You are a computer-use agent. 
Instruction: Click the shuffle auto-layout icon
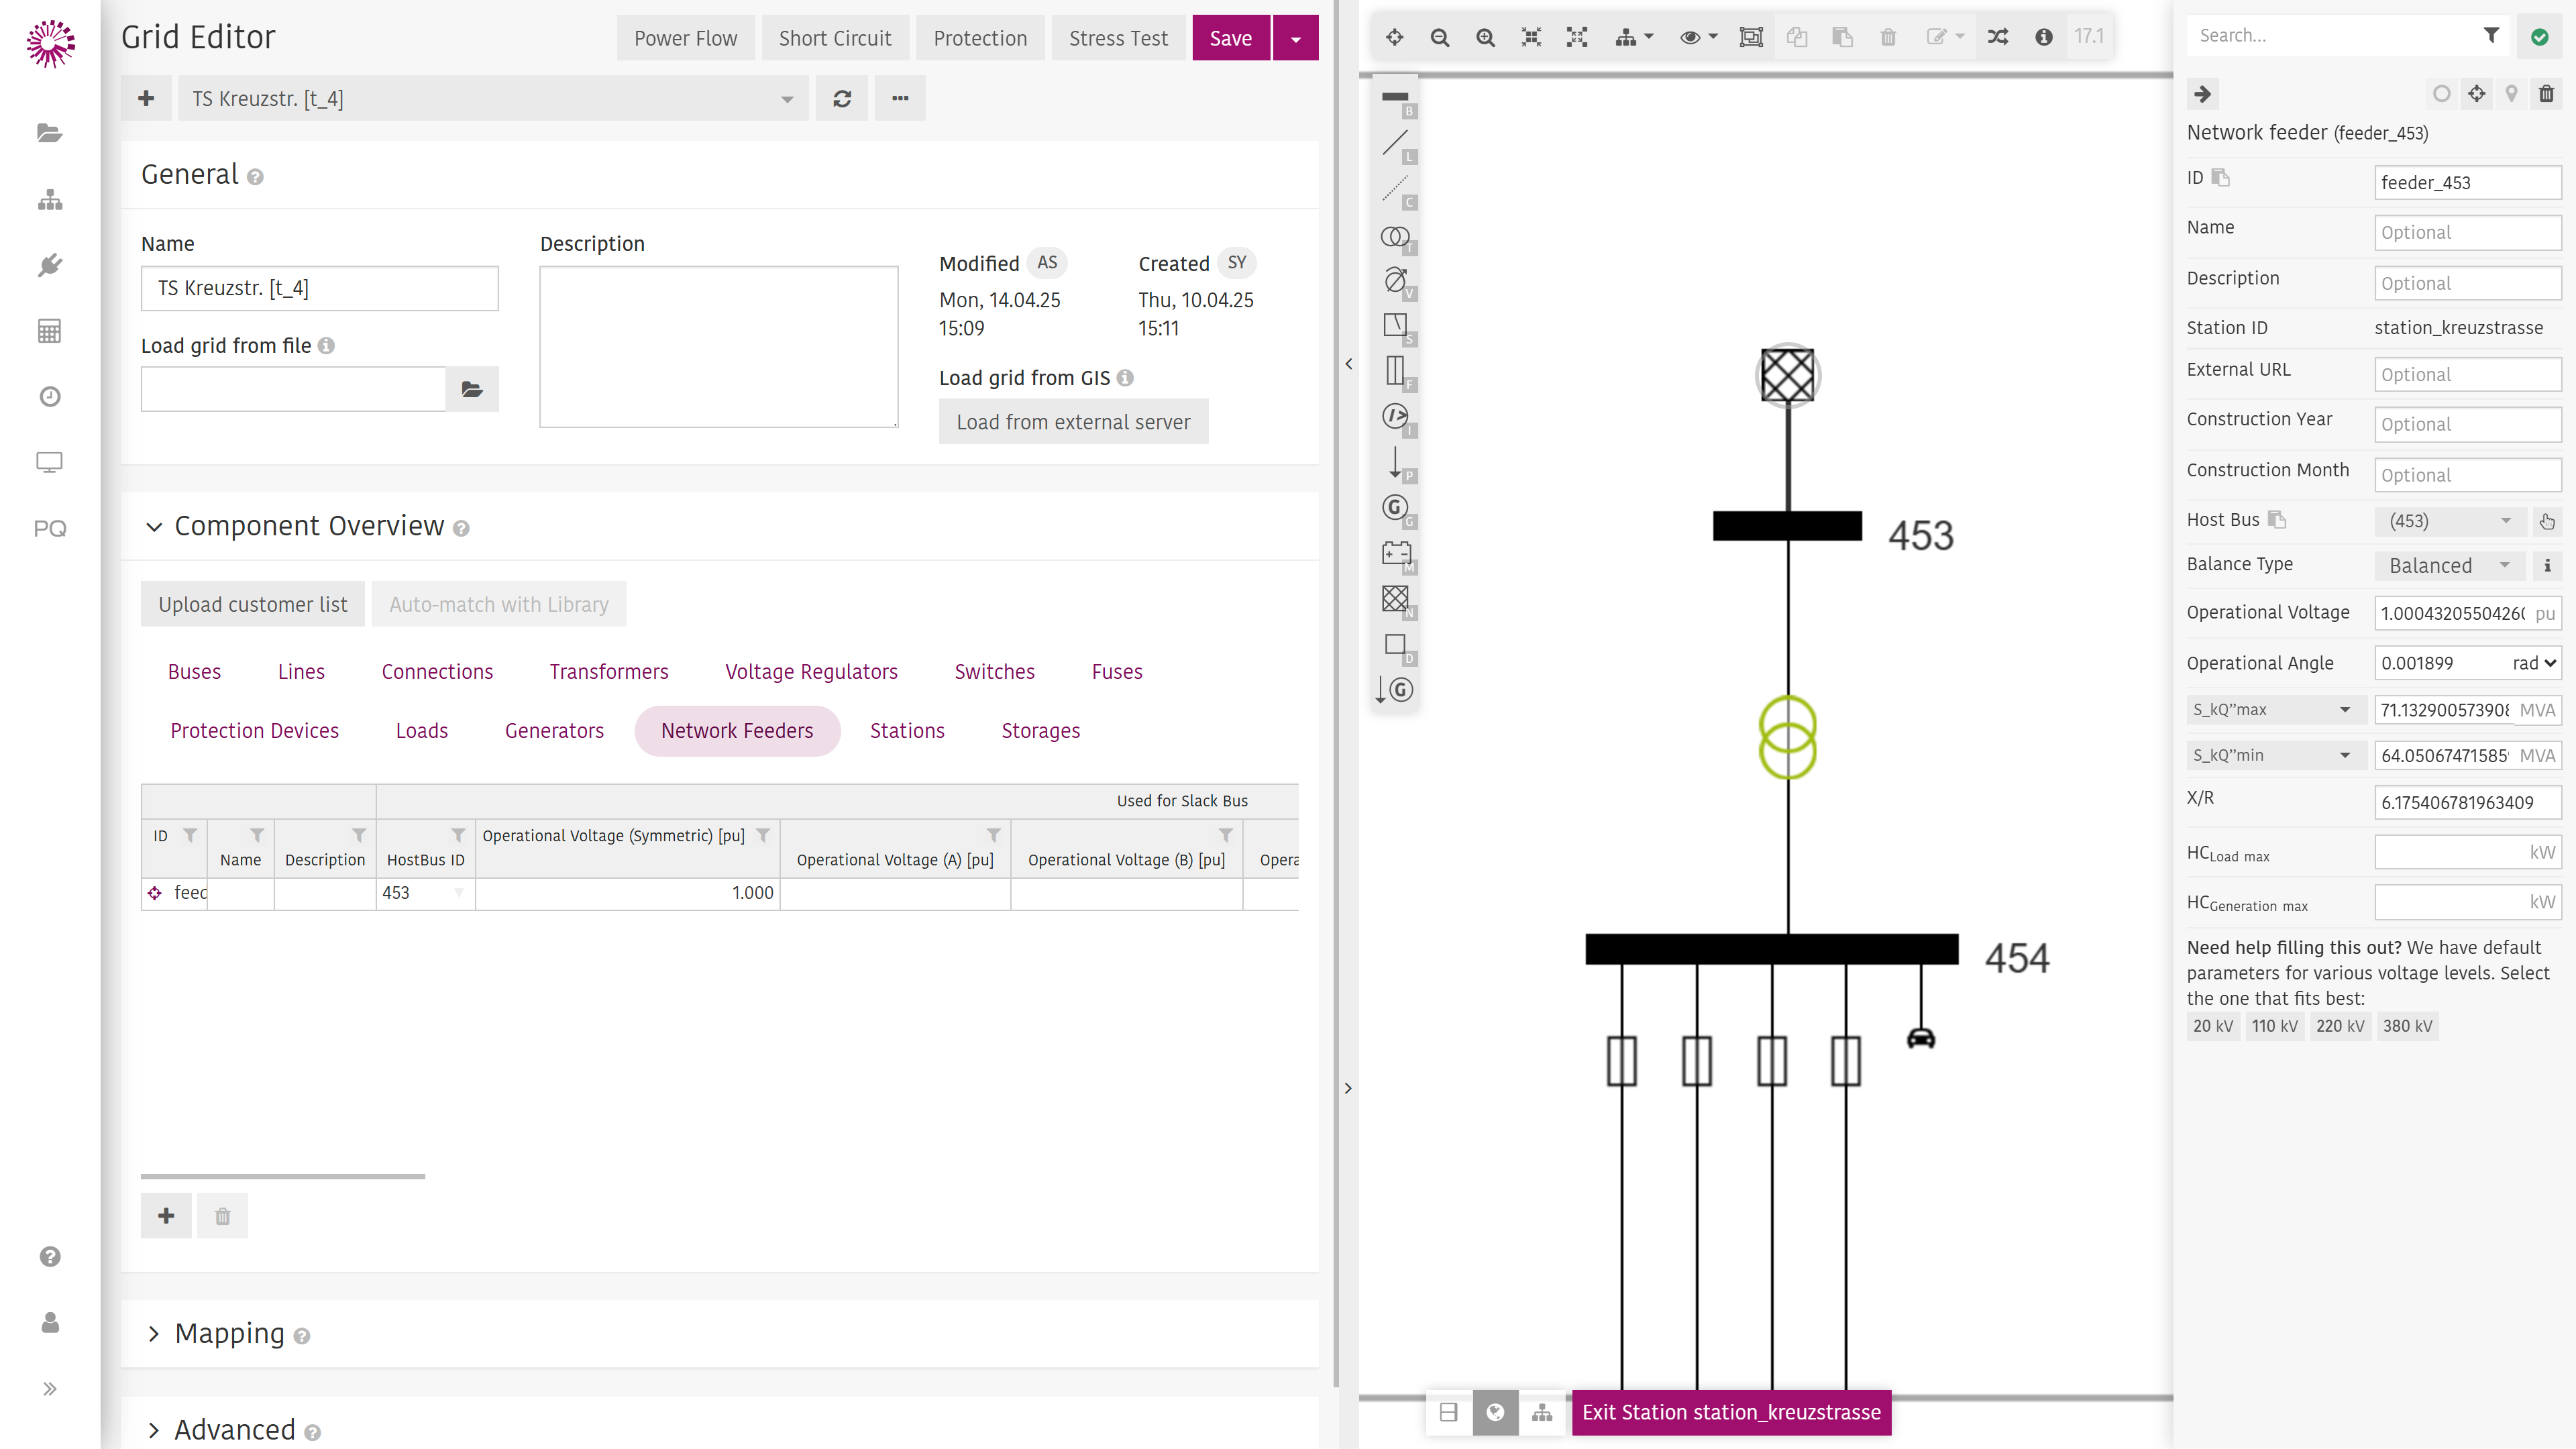coord(1998,37)
